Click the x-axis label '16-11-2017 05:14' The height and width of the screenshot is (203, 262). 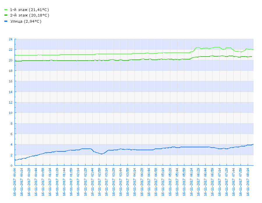pyautogui.click(x=163, y=182)
